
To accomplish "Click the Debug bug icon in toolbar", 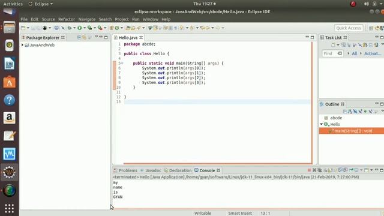I will coord(70,28).
